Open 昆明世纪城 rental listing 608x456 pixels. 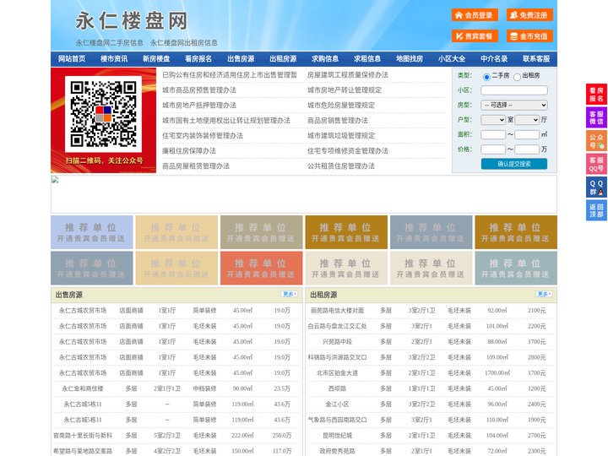tap(337, 436)
